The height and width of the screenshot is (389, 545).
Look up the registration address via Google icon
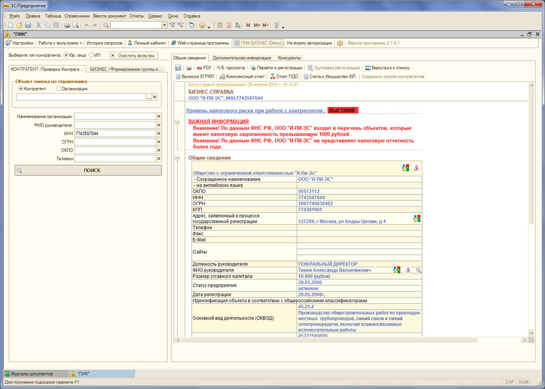(x=417, y=218)
